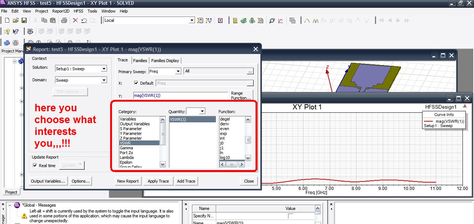The width and height of the screenshot is (474, 224).
Task: Open the Primary Sweep Freq dropdown
Action: (x=178, y=71)
